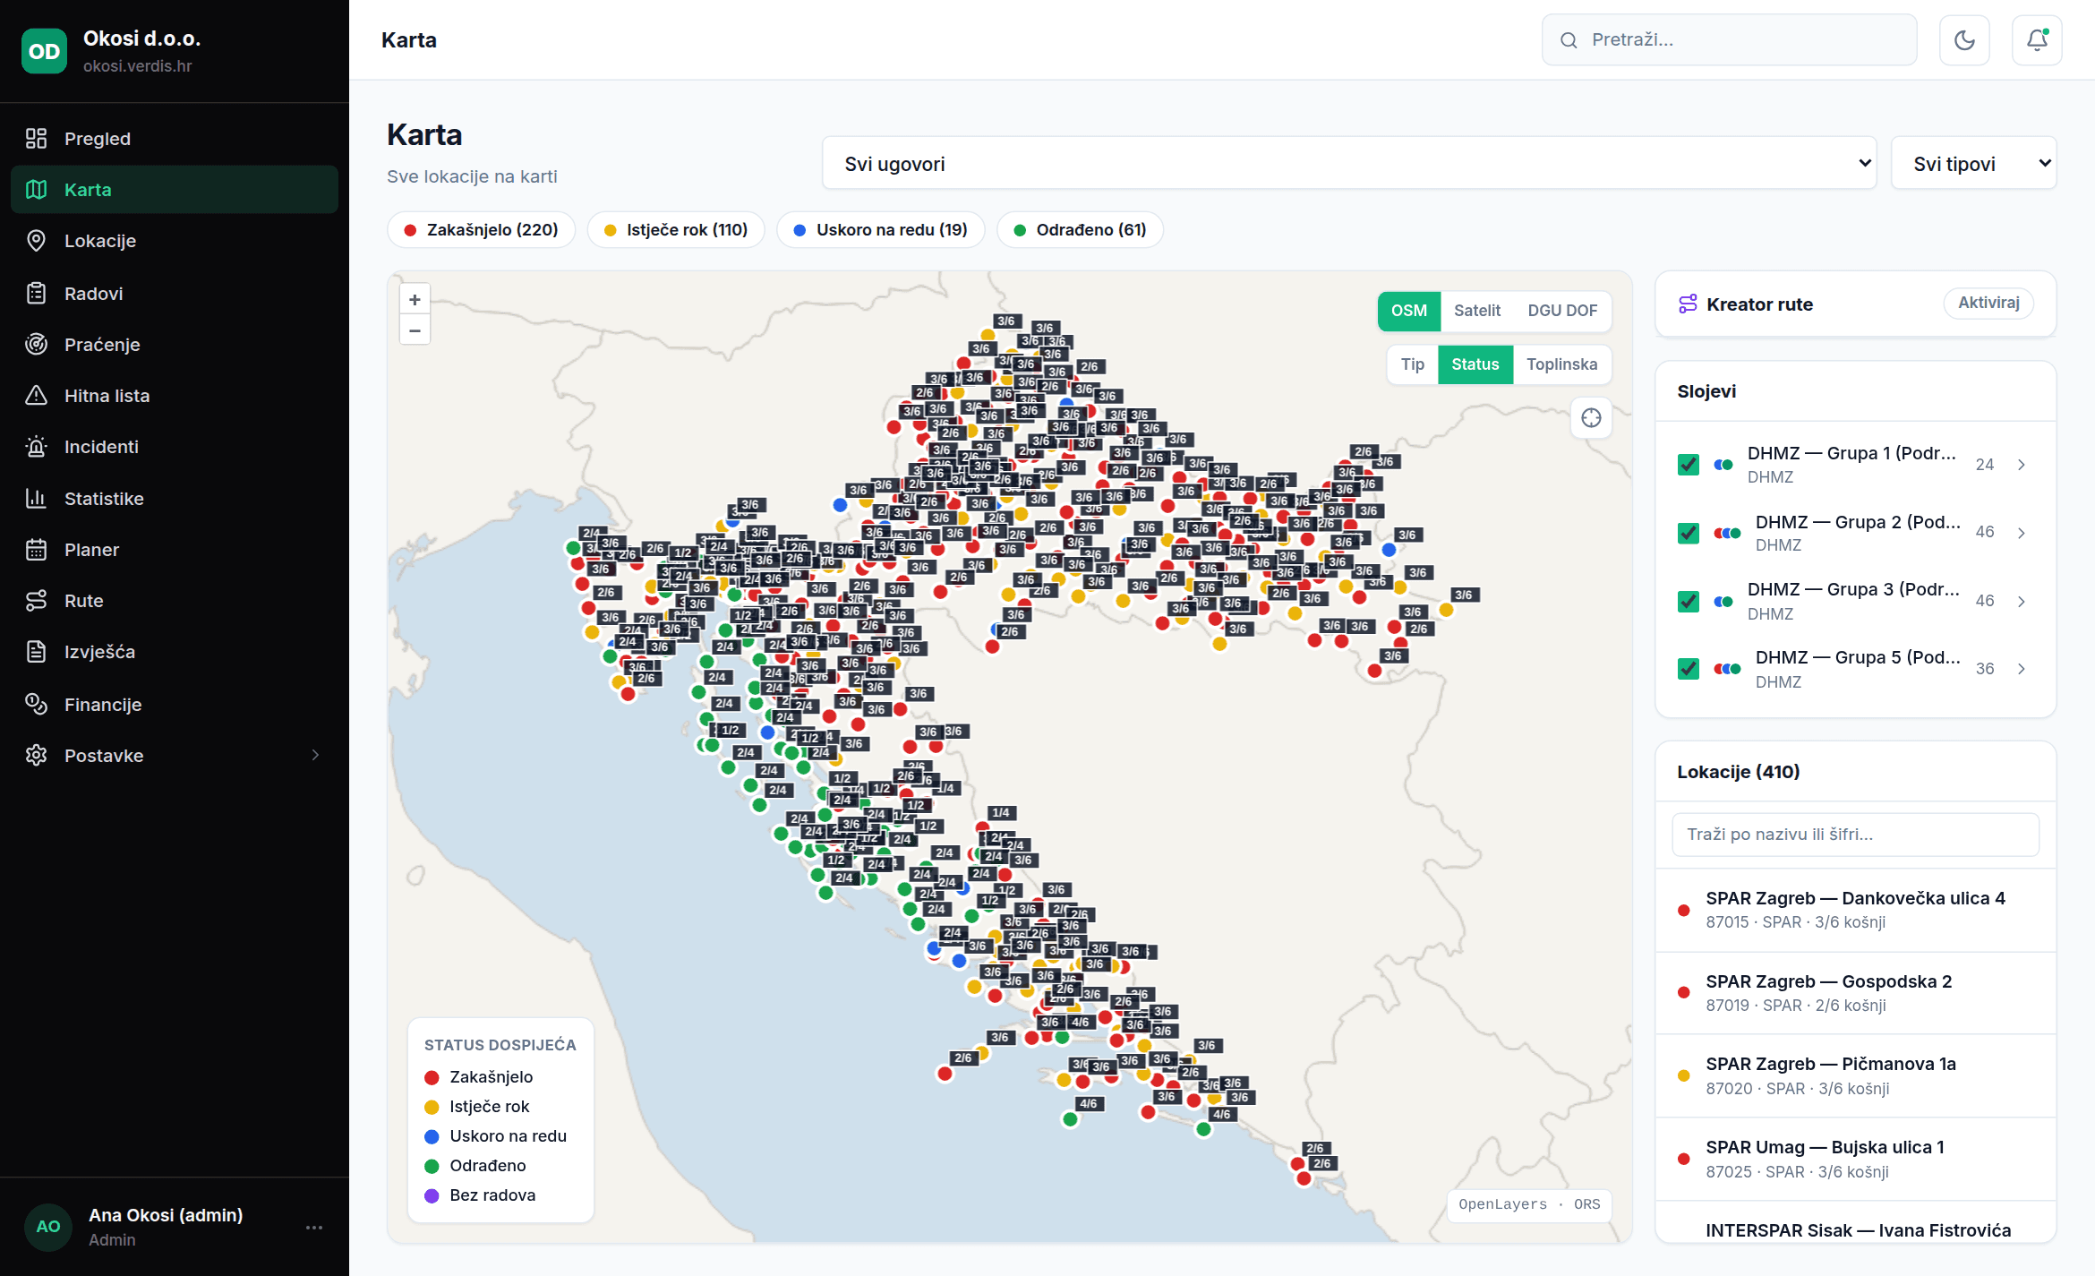This screenshot has height=1276, width=2095.
Task: Open notifications bell icon
Action: click(2037, 39)
